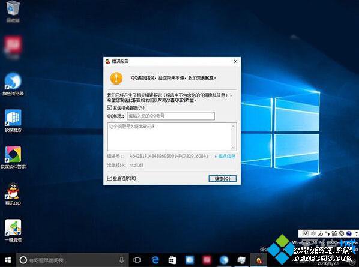Launch Microsoft Edge from the taskbar
The image size is (359, 267).
point(155,260)
